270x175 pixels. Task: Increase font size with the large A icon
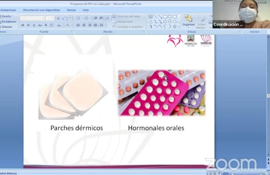pyautogui.click(x=58, y=18)
